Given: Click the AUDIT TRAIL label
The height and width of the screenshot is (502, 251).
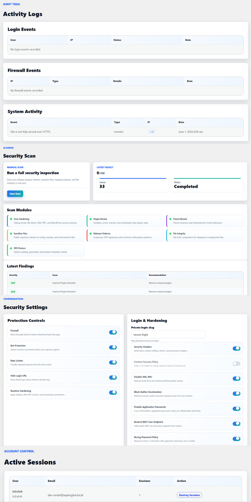Looking at the screenshot, I should pyautogui.click(x=12, y=4).
